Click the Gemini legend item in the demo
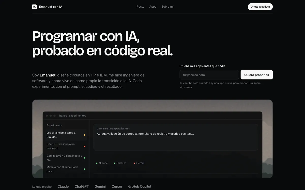 click(x=139, y=163)
